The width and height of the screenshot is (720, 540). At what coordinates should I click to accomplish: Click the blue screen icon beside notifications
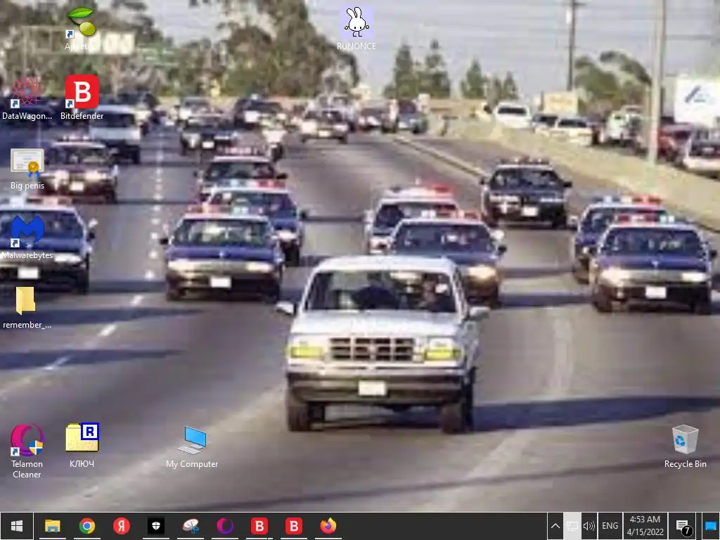710,526
